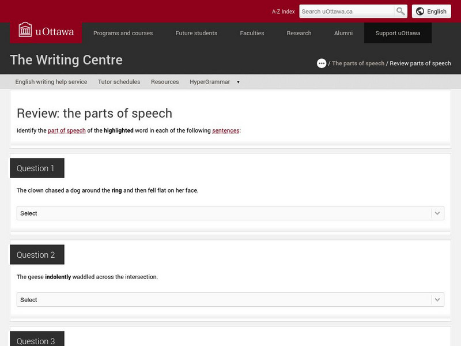Screen dimensions: 461x346
Task: Open Programs and courses menu
Action: [x=123, y=33]
